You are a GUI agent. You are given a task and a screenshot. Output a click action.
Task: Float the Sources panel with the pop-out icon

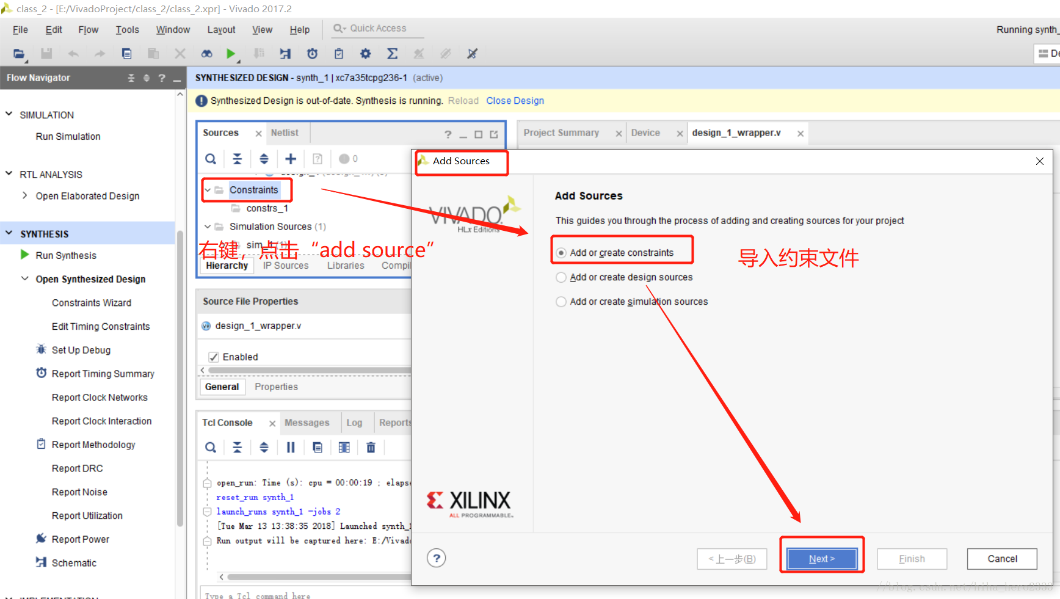(494, 134)
